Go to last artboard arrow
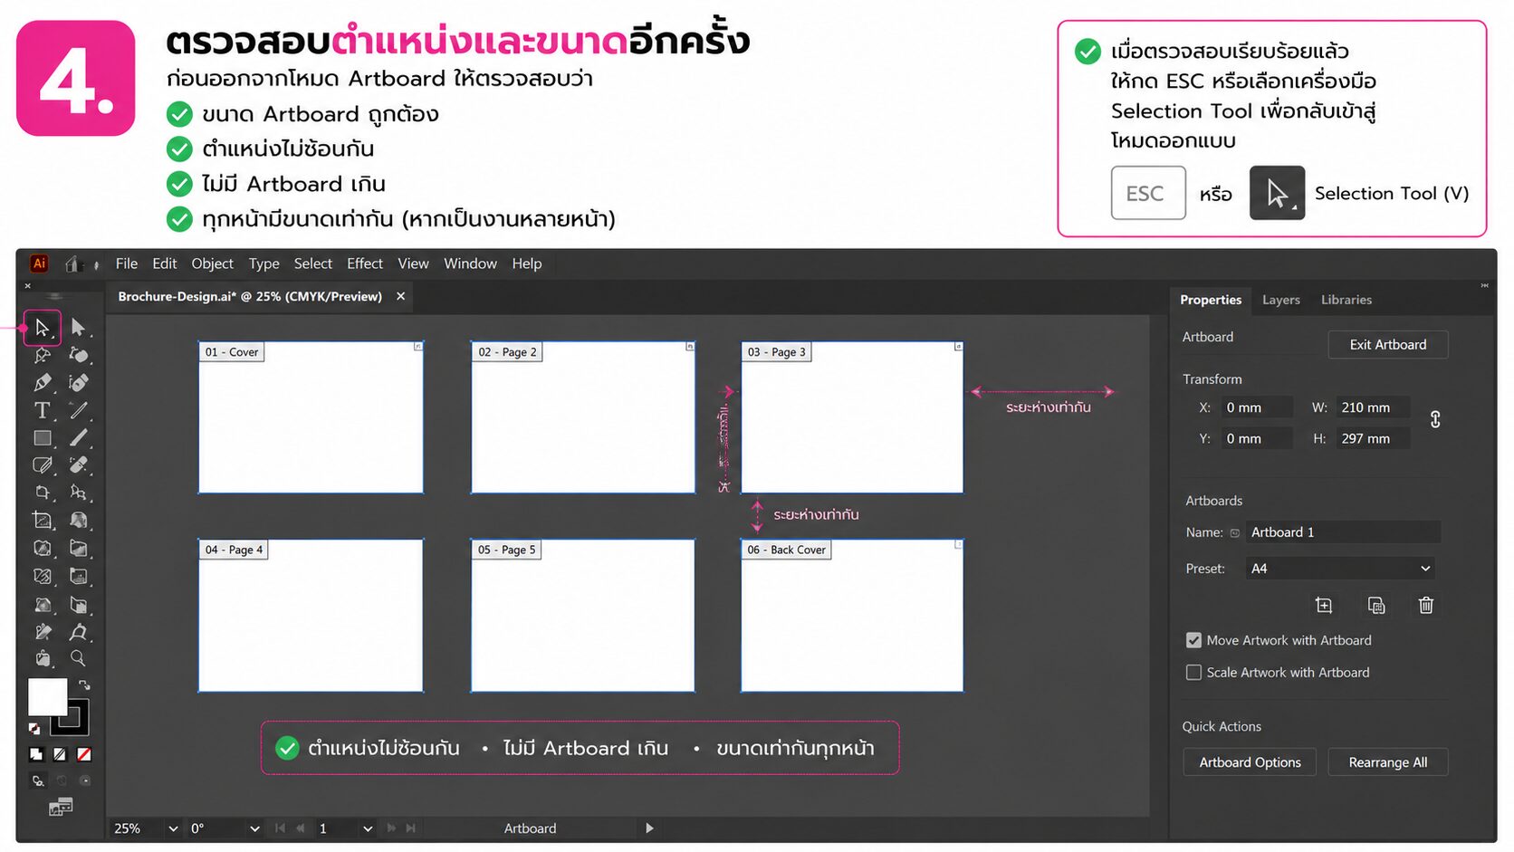The height and width of the screenshot is (852, 1514). pos(411,828)
